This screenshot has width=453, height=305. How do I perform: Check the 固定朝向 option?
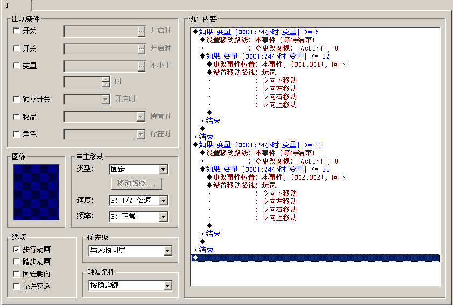click(17, 274)
